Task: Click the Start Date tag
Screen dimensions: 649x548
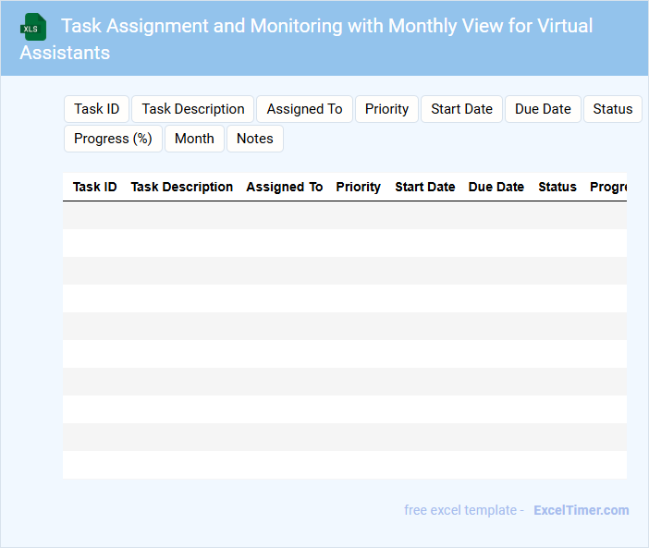Action: pos(461,109)
